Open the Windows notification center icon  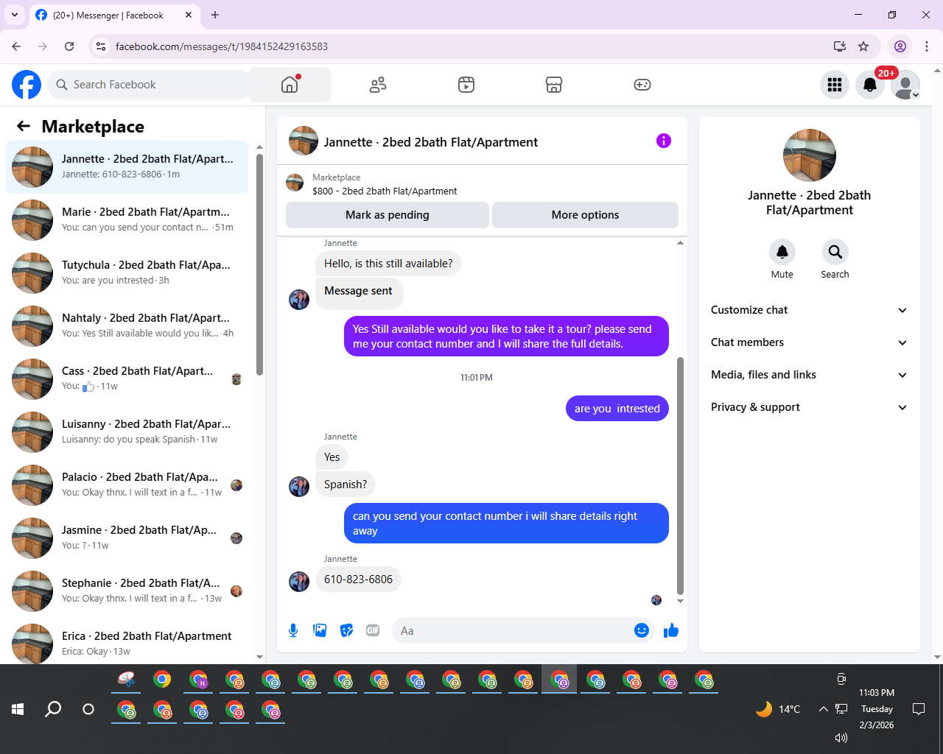pos(919,709)
